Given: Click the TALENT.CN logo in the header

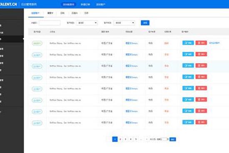Looking at the screenshot, I should click(x=8, y=4).
